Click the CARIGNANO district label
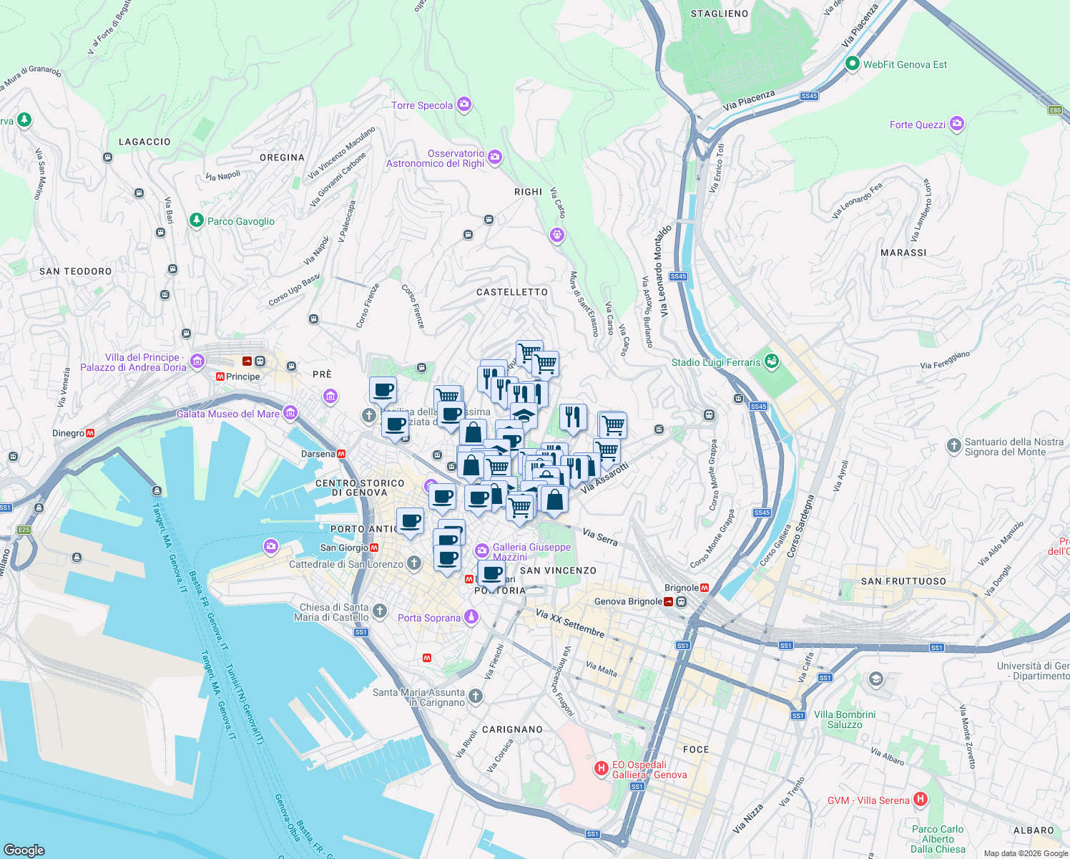This screenshot has height=859, width=1070. click(x=512, y=729)
